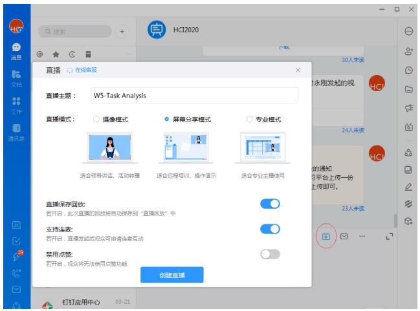Click the 直播主题 text field
This screenshot has width=420, height=311.
pyautogui.click(x=193, y=96)
